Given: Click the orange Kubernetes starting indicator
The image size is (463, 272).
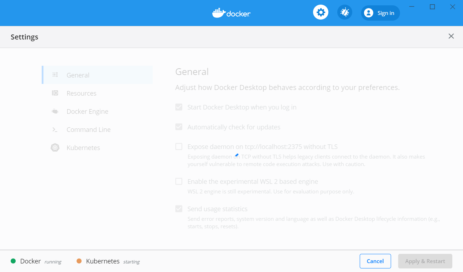Looking at the screenshot, I should [x=79, y=261].
